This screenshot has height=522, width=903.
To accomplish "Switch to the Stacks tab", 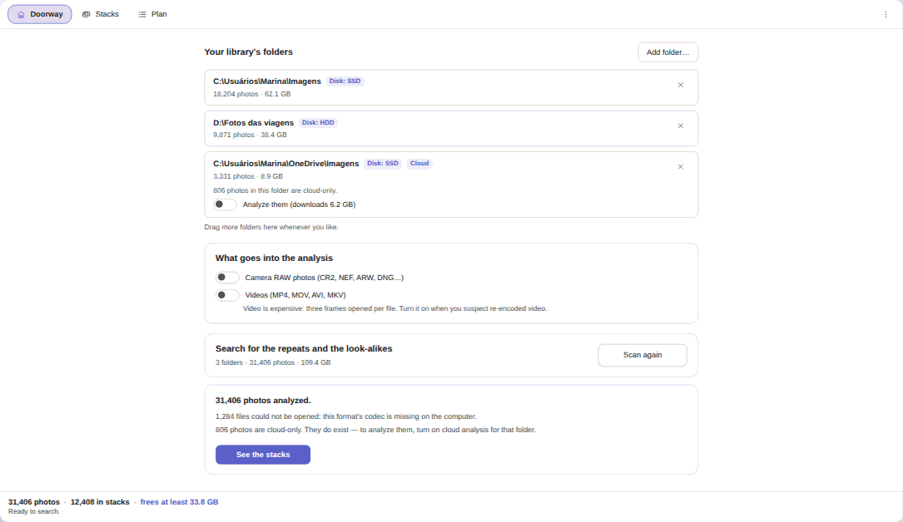I will 101,14.
